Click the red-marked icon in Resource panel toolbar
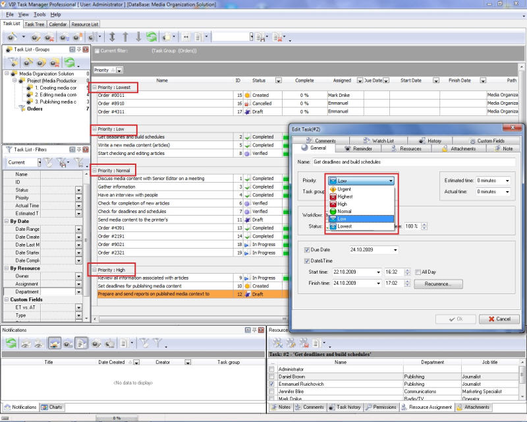Screen dimensions: 527x422 click(304, 344)
